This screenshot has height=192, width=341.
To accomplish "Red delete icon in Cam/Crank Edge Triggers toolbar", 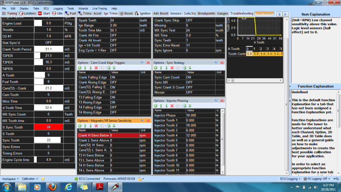I will (96, 68).
